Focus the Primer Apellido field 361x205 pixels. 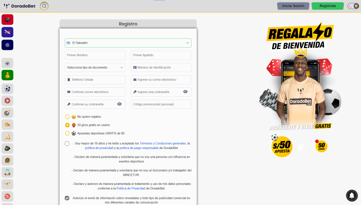[161, 55]
